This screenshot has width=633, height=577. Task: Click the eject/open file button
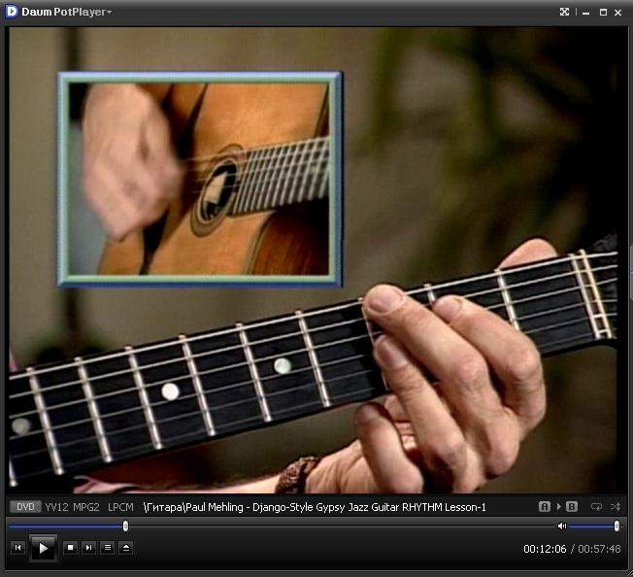click(126, 548)
